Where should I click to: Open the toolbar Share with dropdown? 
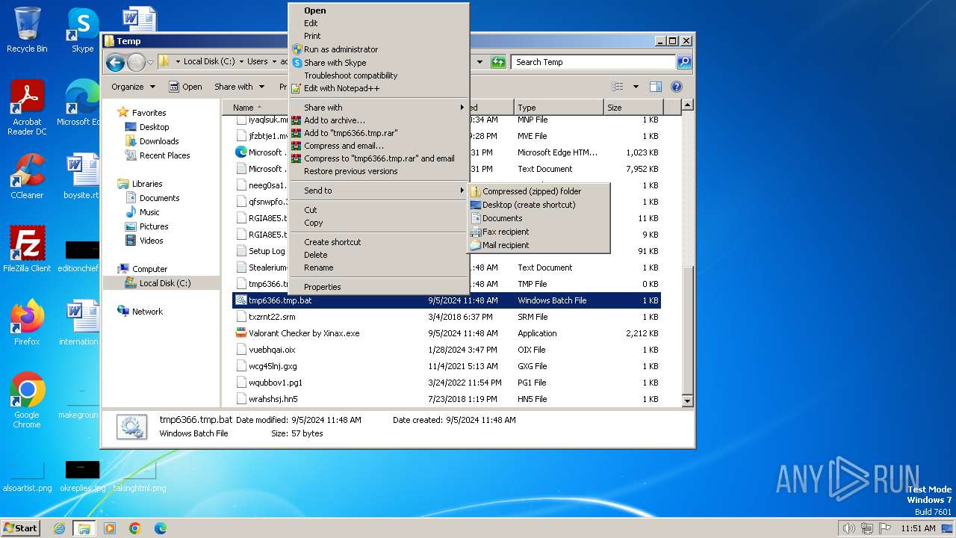coord(238,87)
